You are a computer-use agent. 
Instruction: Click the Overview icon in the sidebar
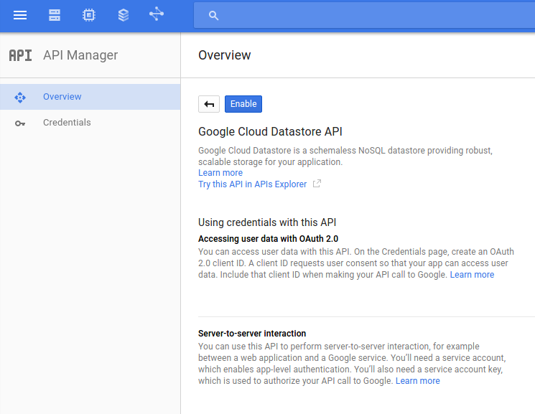[x=20, y=97]
